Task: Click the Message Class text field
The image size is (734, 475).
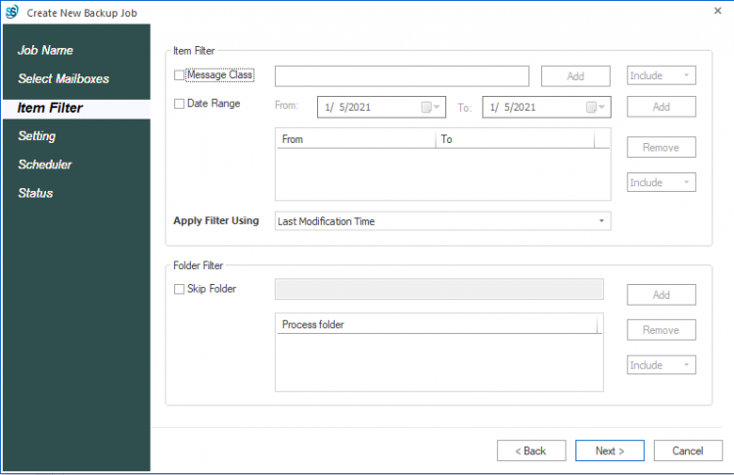Action: 401,76
